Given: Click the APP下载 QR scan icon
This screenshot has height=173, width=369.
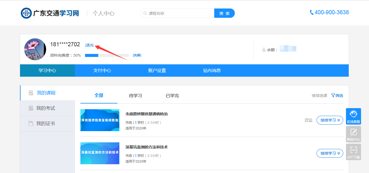Looking at the screenshot, I should click(x=353, y=150).
